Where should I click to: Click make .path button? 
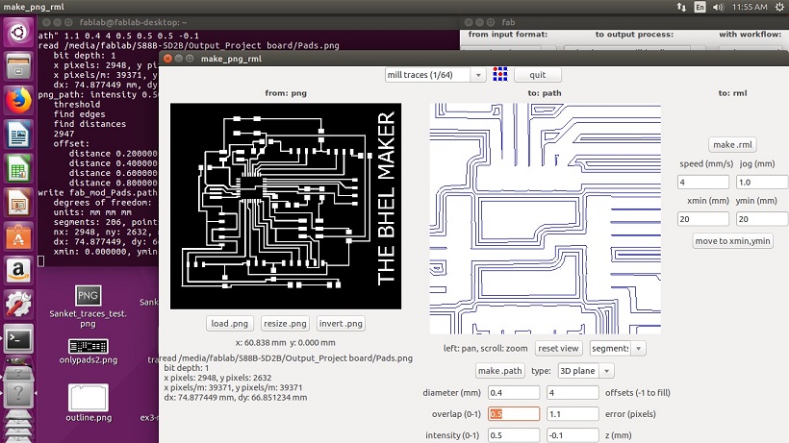pos(499,371)
